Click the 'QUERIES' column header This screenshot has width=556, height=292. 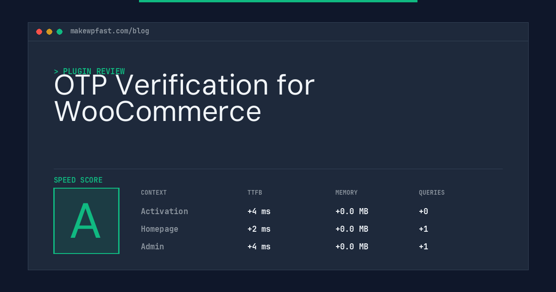pos(432,193)
